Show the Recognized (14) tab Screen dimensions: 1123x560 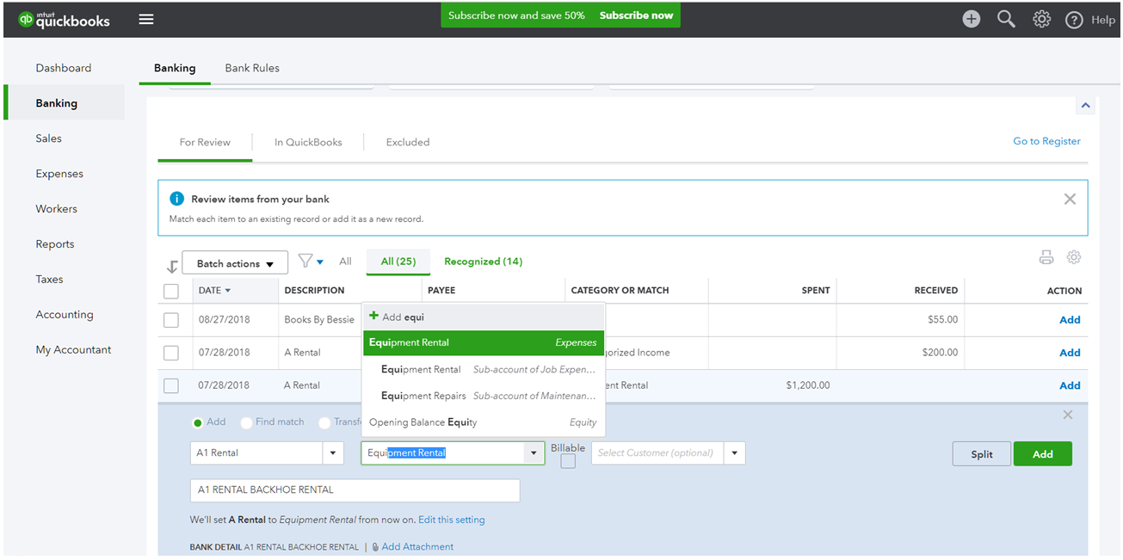483,262
